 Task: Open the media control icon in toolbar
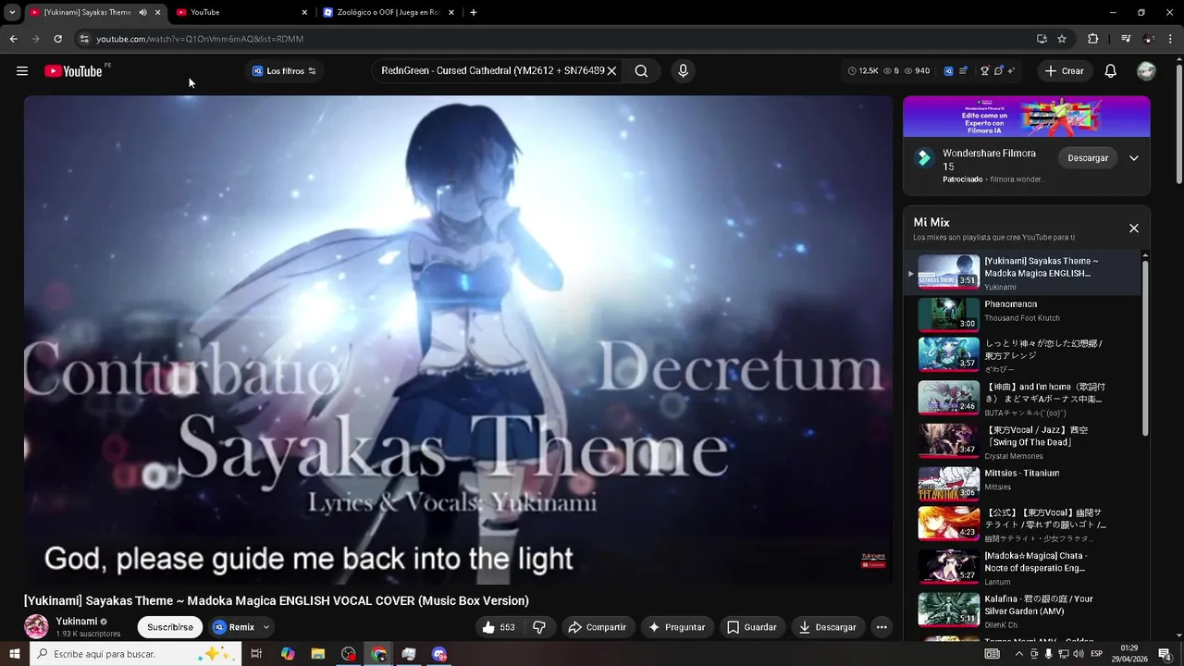(1126, 39)
